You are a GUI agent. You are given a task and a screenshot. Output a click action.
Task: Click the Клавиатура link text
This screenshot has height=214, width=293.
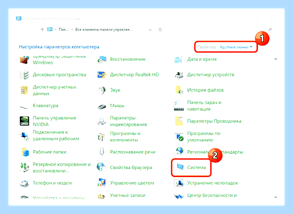45,106
